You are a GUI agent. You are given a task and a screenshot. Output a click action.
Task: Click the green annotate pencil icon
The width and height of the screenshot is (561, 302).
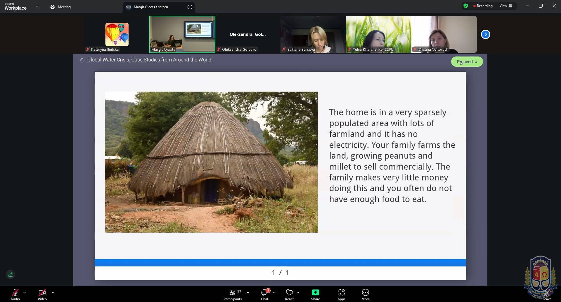click(x=11, y=274)
